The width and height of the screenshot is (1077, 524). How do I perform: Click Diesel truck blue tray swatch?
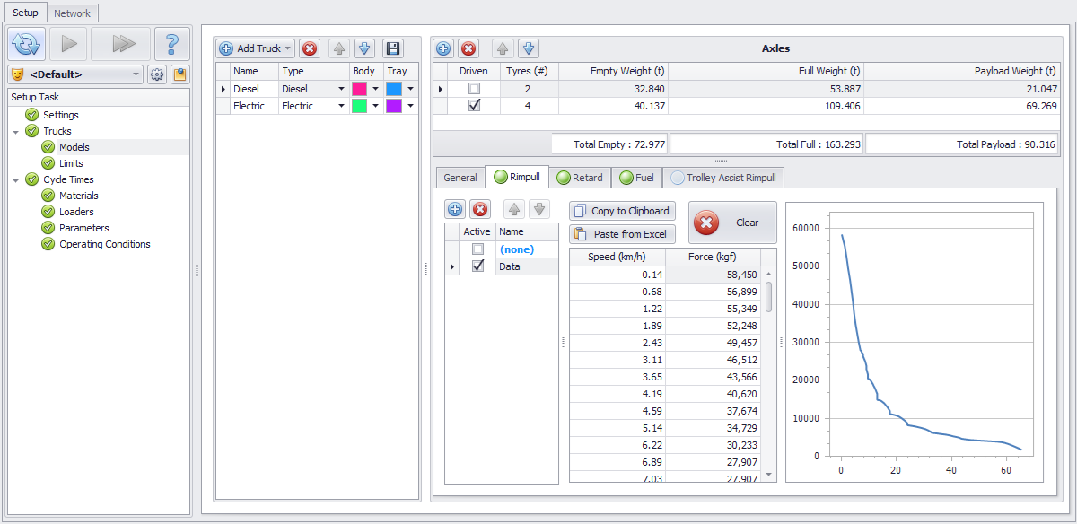pos(394,89)
